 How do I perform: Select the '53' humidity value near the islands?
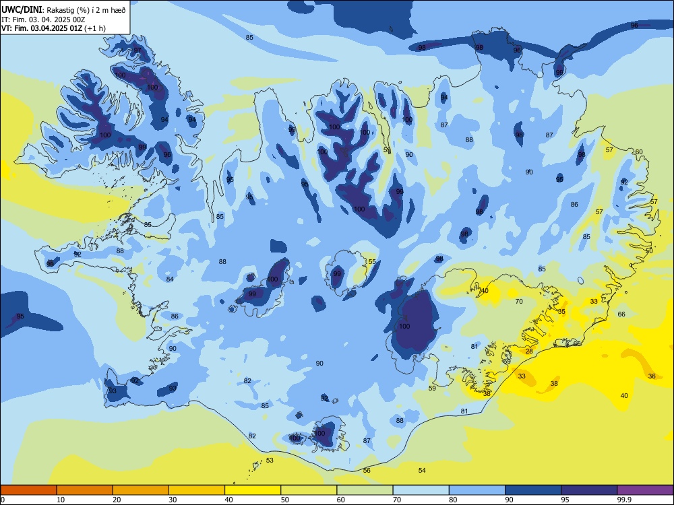pyautogui.click(x=270, y=461)
